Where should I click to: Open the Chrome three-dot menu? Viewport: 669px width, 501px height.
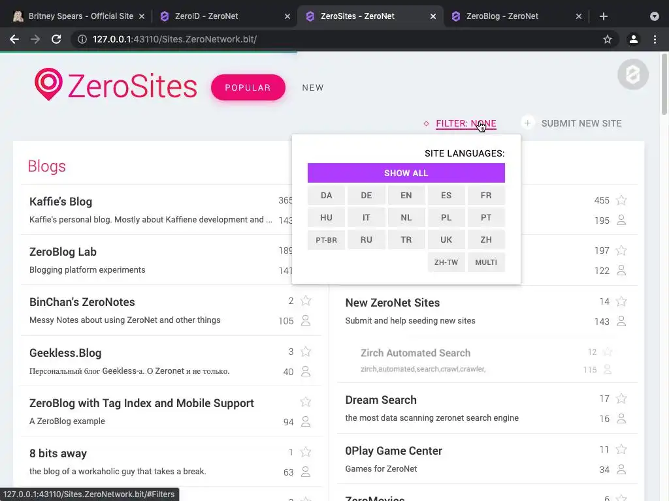(x=655, y=39)
